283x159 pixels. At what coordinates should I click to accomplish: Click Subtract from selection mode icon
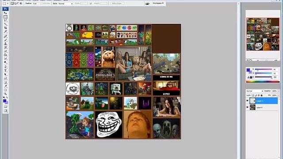click(18, 4)
